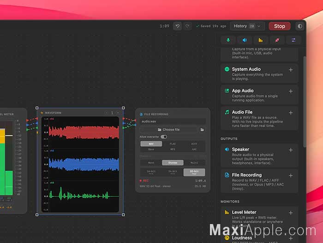This screenshot has height=243, width=323.
Task: Show output nodes via speaker filter icon
Action: tap(245, 40)
